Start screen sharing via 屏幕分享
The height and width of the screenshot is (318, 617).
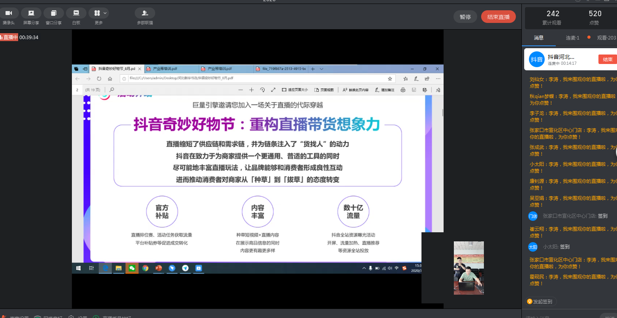tap(31, 16)
